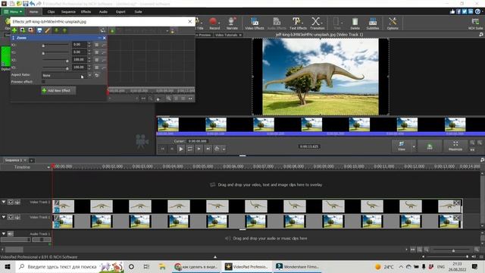Click the Narrate microphone icon
The height and width of the screenshot is (273, 485).
(x=232, y=24)
